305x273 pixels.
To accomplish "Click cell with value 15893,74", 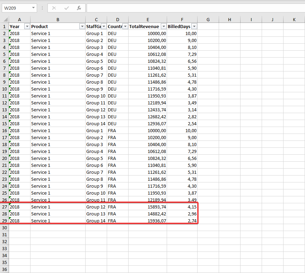I will tap(147, 207).
